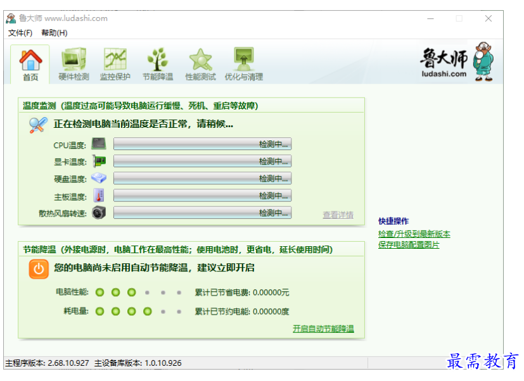Click the fourth green 耗电量 dot
524x381 pixels.
point(148,311)
